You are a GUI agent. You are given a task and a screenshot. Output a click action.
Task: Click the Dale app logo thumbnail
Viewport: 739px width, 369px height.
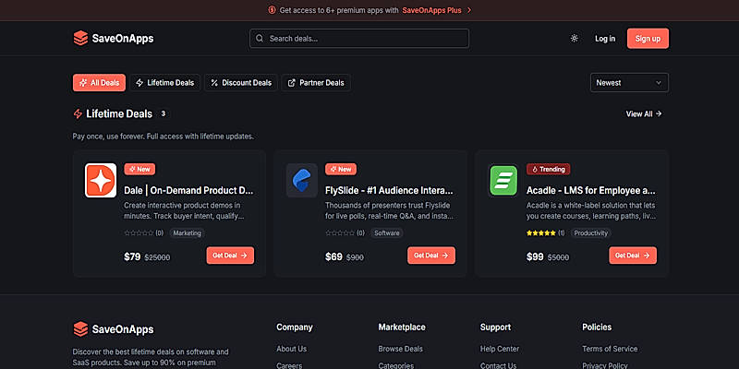pyautogui.click(x=101, y=180)
